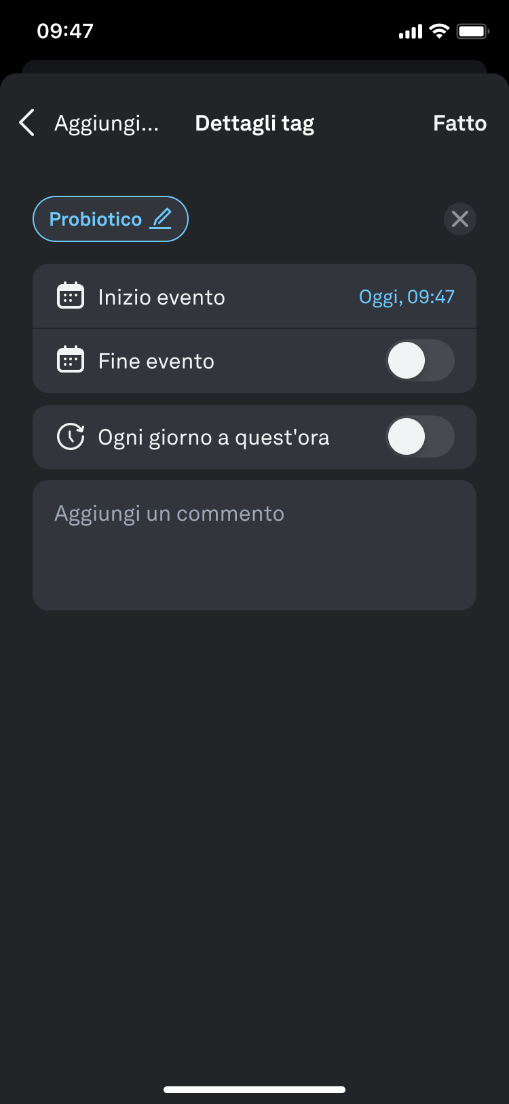Tap the Fine evento row label
This screenshot has height=1104, width=509.
156,361
